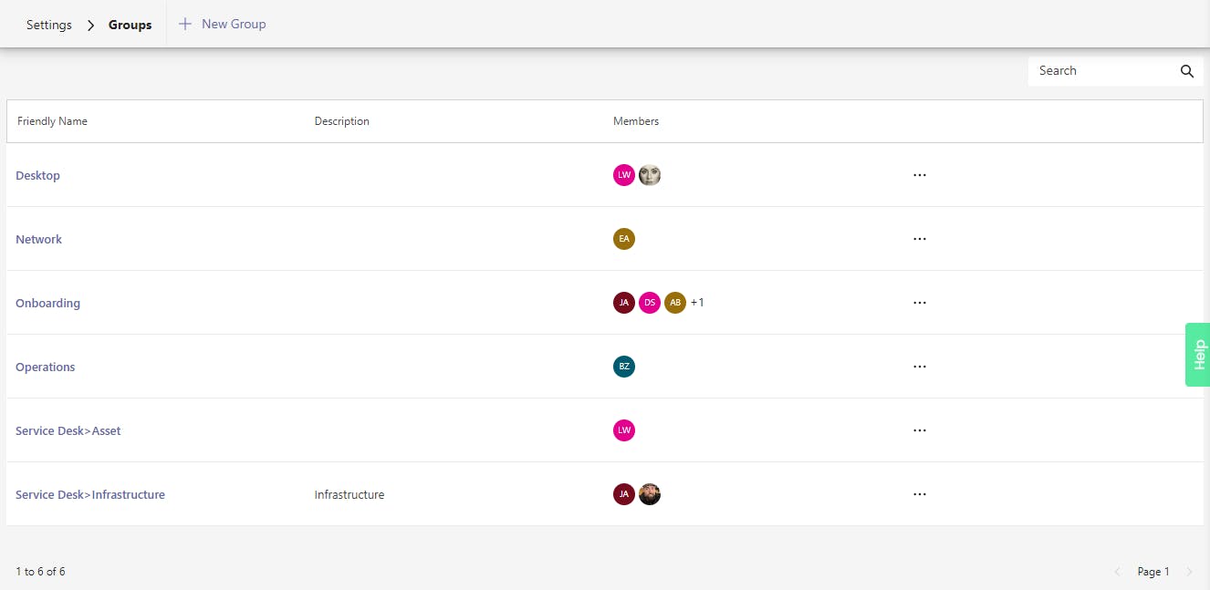Click the search magnifier icon
The width and height of the screenshot is (1210, 590).
coord(1186,71)
